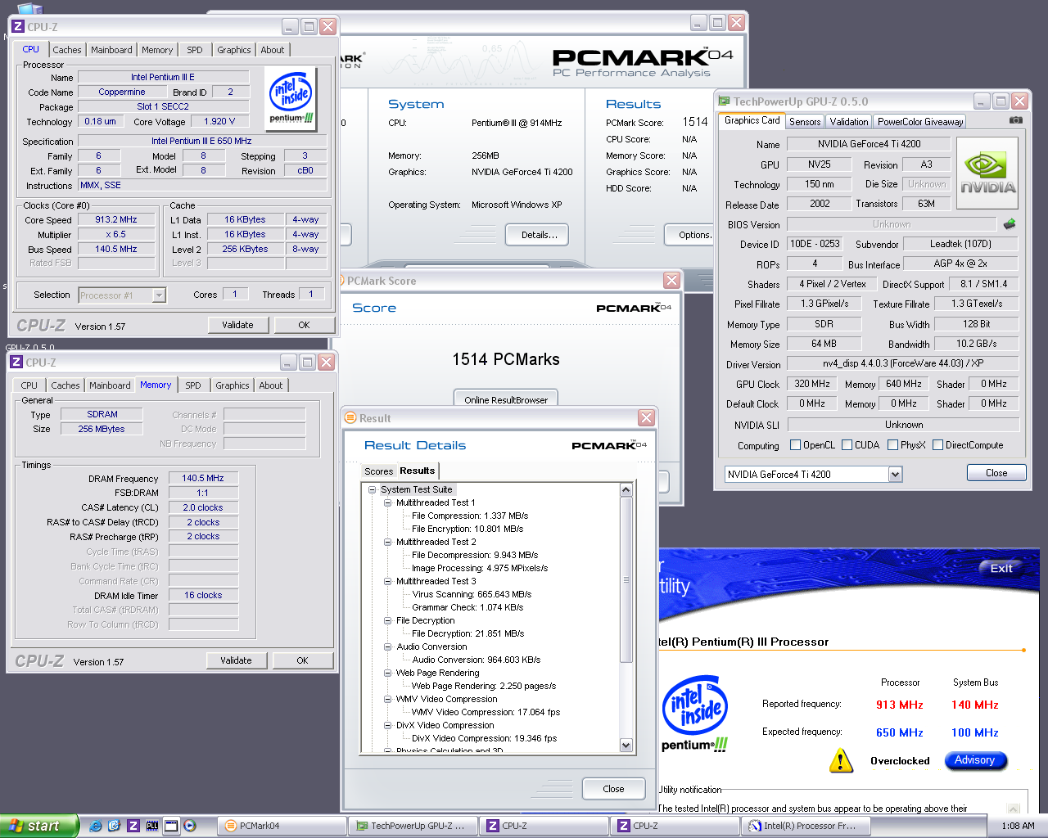
Task: Click the PCMark Score title bar icon
Action: click(341, 281)
